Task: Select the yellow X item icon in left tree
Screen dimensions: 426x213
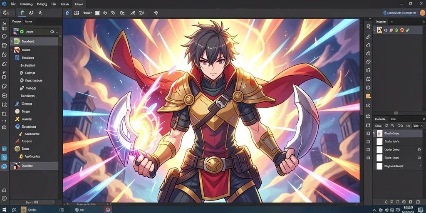Action: click(17, 119)
